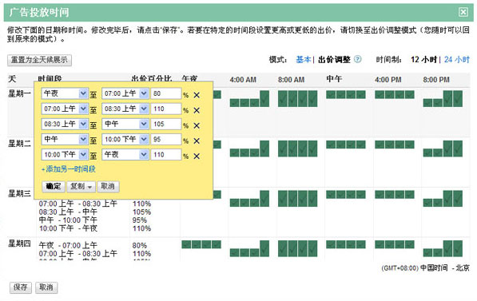The image size is (477, 301).
Task: Reset schedule with 重置为全天候展示 button
Action: (x=39, y=60)
